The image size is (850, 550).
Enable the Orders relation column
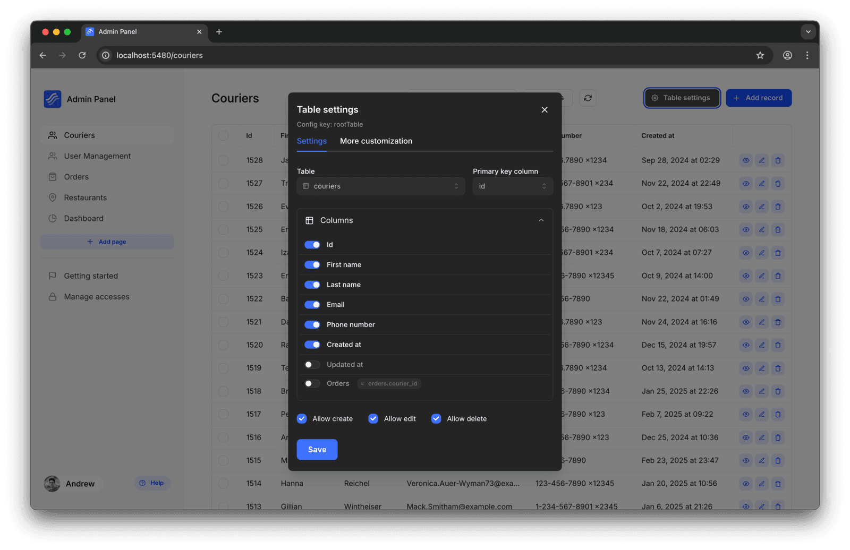tap(312, 384)
